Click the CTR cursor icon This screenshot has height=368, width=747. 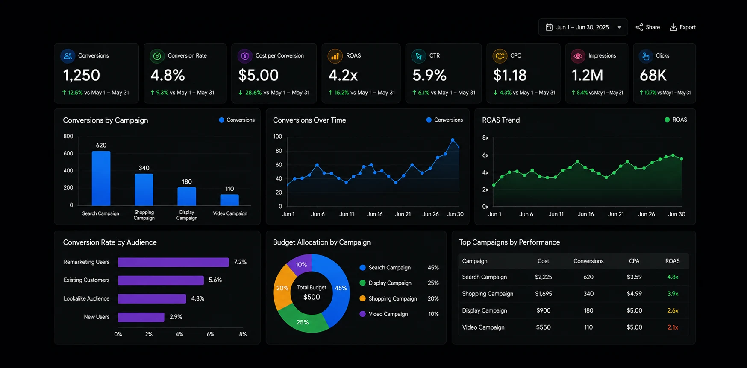[x=418, y=56]
